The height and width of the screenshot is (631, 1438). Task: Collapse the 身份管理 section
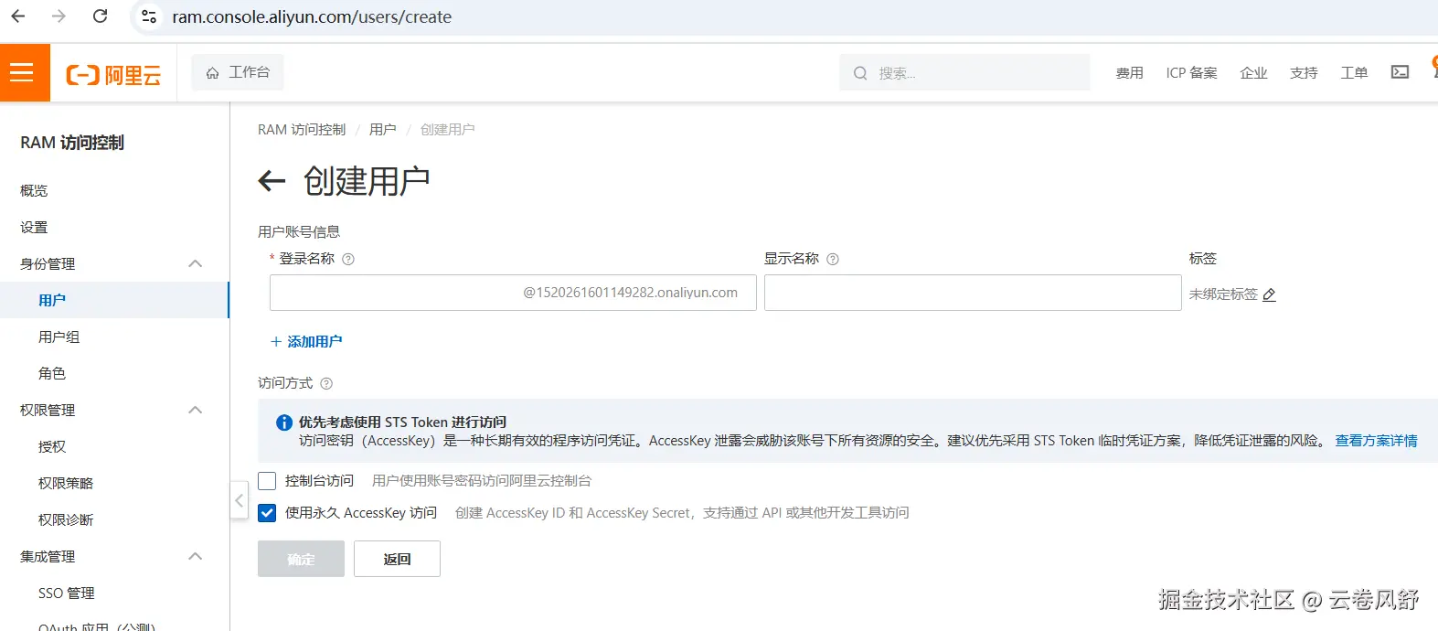(195, 263)
